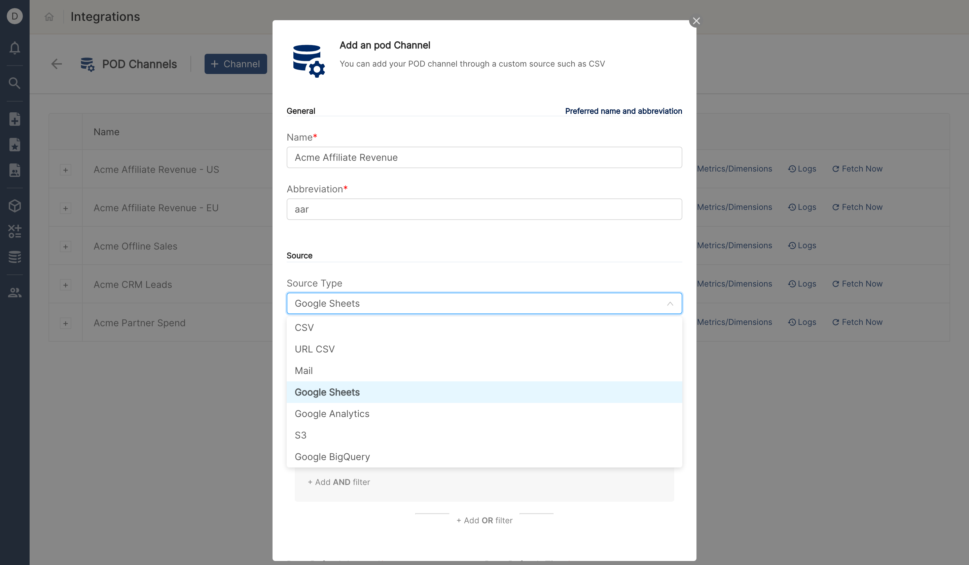Open the notifications bell in sidebar
The width and height of the screenshot is (969, 565).
(x=14, y=48)
